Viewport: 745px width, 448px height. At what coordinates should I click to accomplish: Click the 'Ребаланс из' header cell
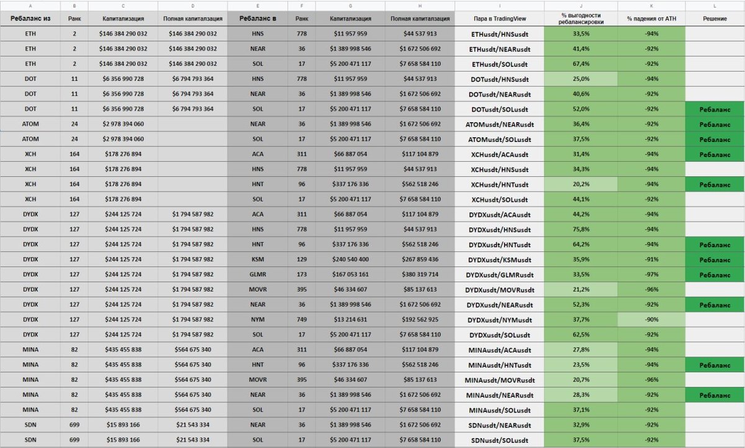(30, 19)
